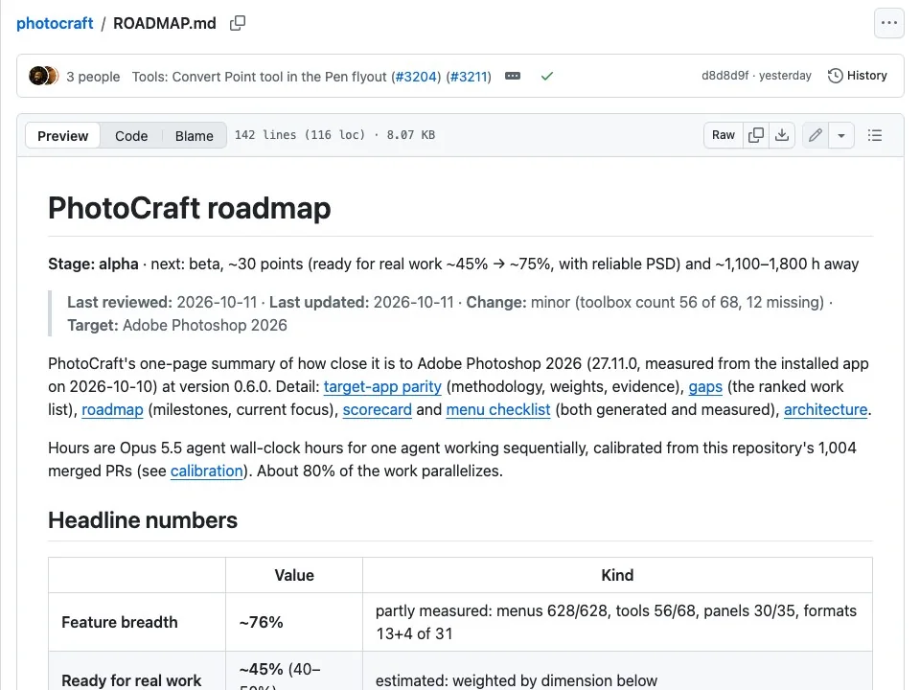
Task: View the green check status for the commit
Action: click(x=547, y=77)
